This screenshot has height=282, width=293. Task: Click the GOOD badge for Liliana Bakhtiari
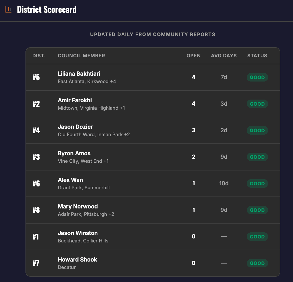tap(257, 77)
